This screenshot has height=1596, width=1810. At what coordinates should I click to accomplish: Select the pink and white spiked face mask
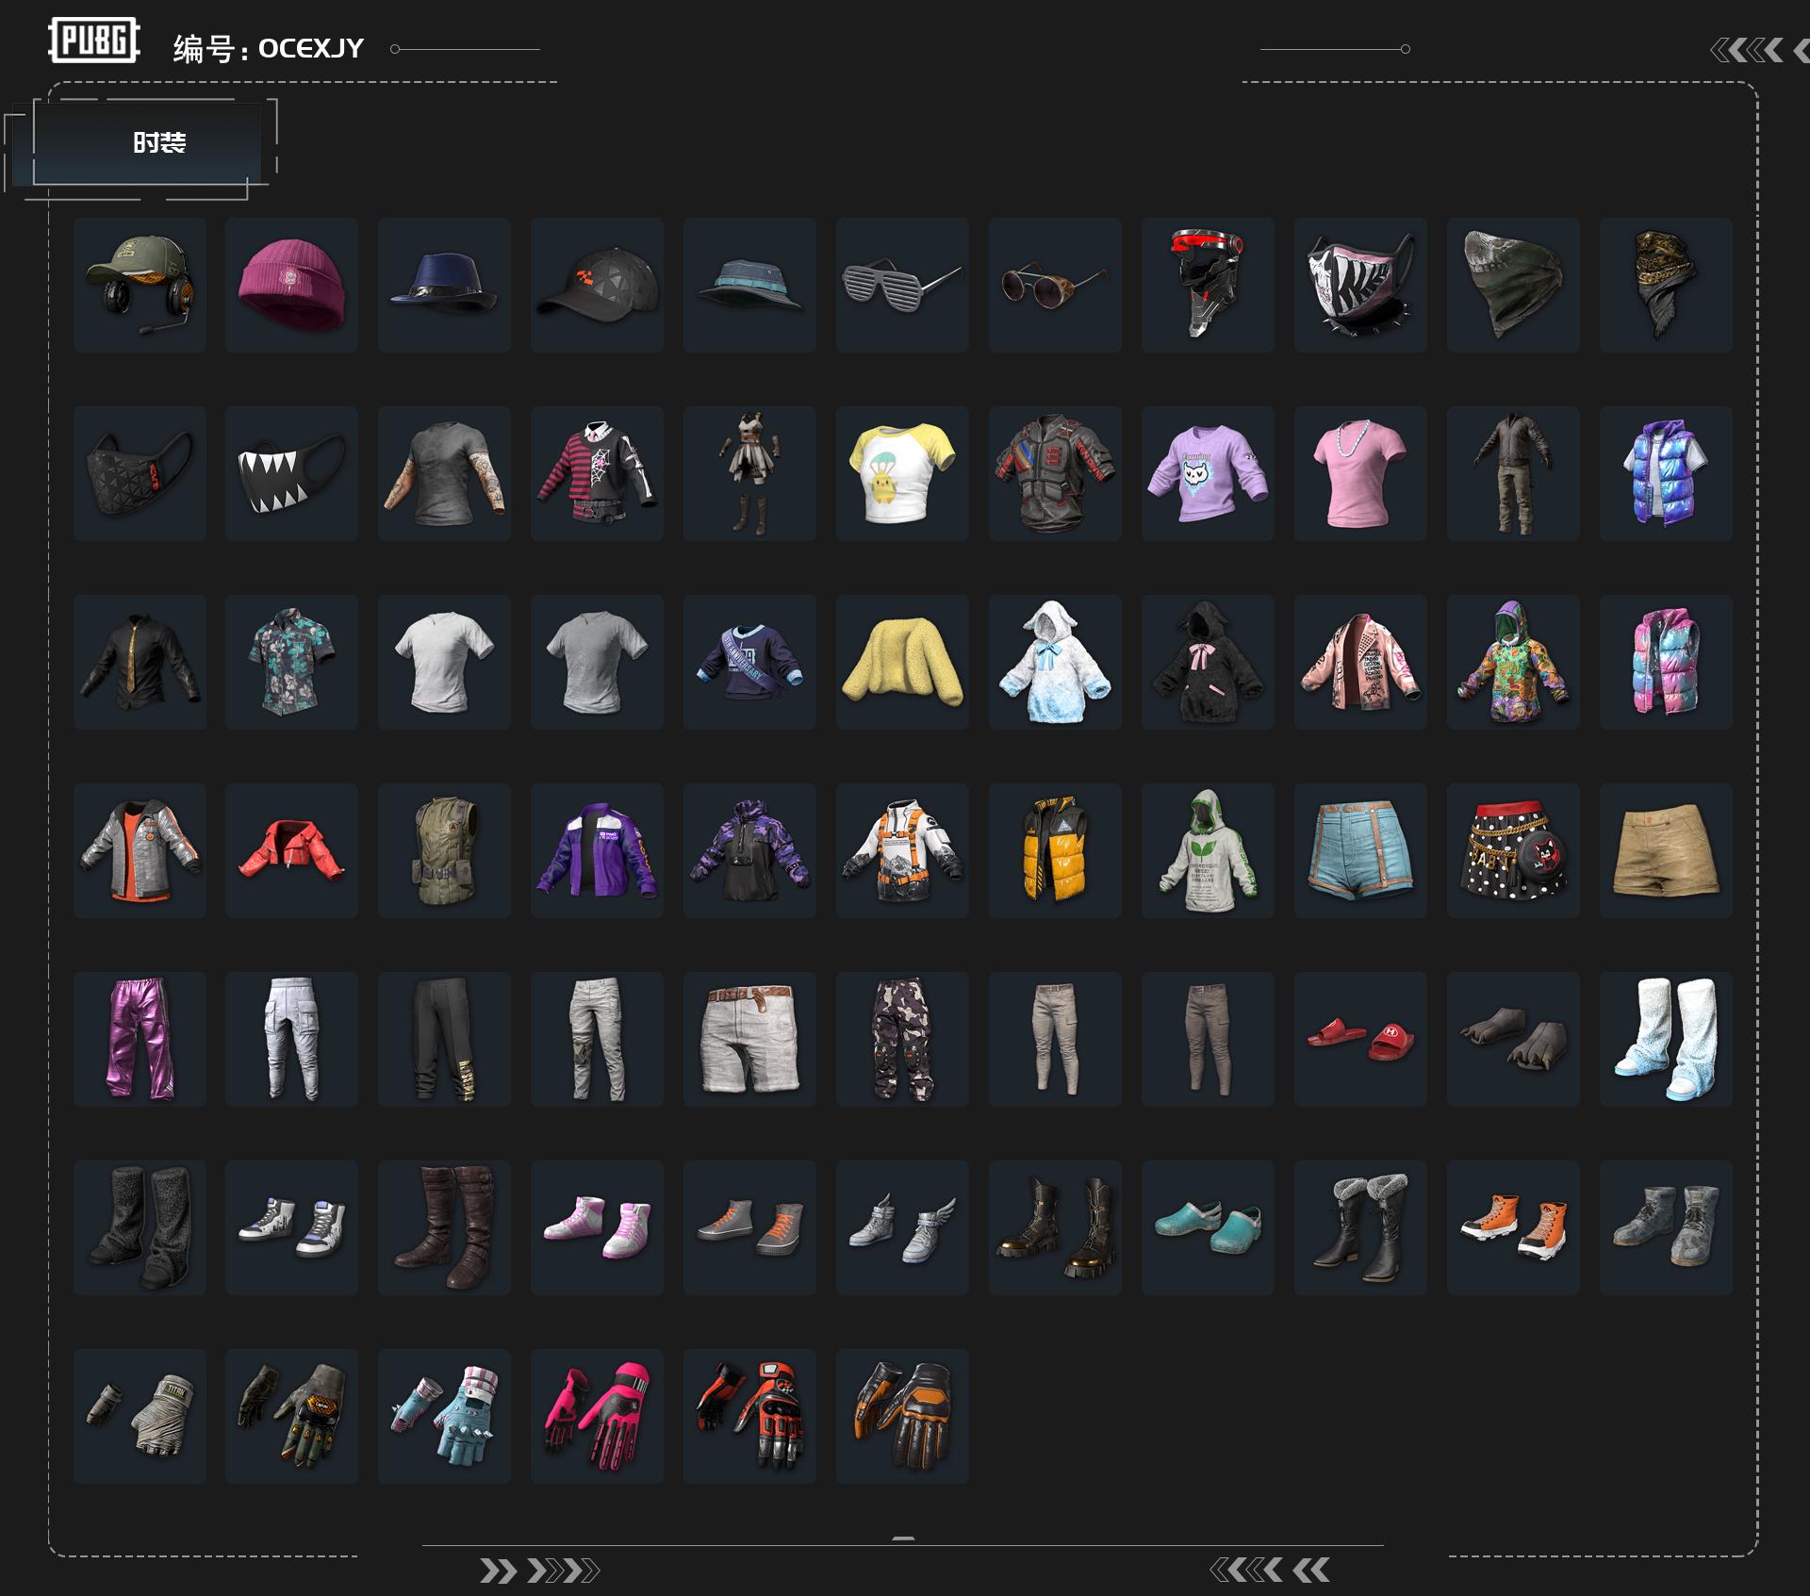(x=1361, y=286)
